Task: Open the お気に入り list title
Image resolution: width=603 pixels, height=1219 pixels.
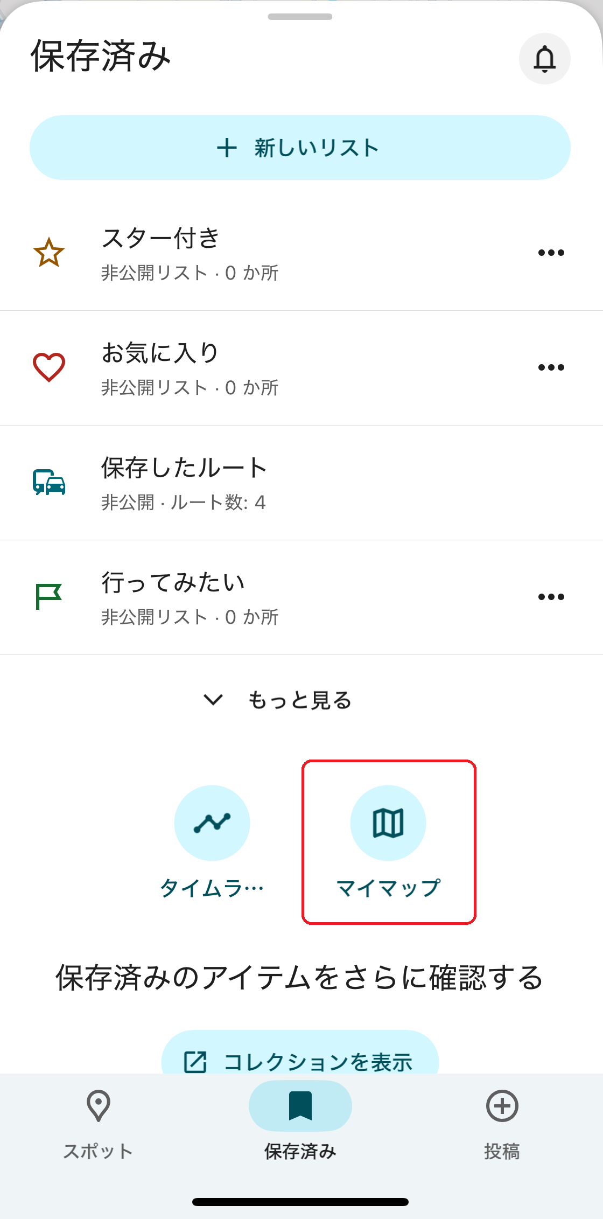Action: 160,353
